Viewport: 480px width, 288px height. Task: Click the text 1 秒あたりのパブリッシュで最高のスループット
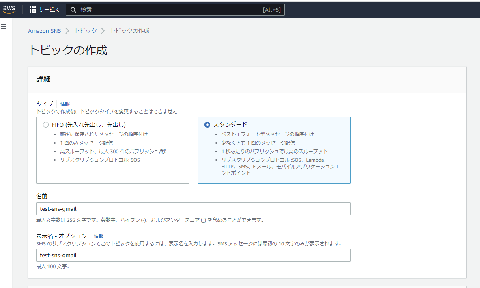coord(275,152)
